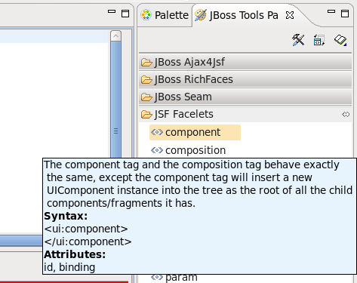This screenshot has height=283, width=357.
Task: Select the JBoss Tools Palette tab
Action: [244, 15]
